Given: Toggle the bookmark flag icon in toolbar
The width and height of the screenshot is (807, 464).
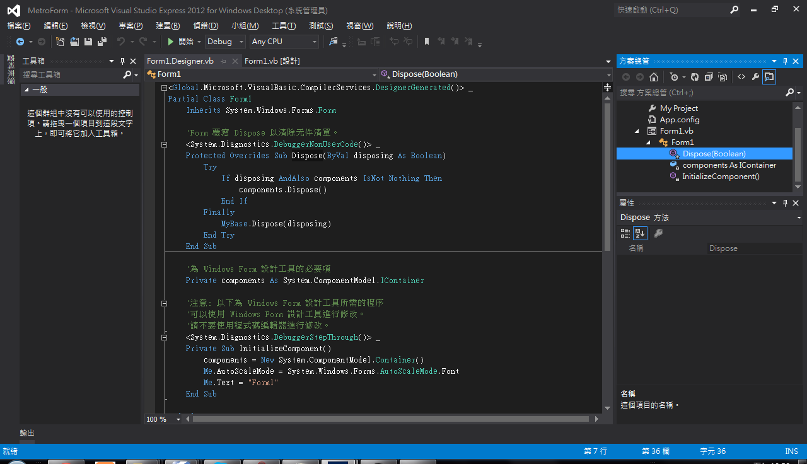Looking at the screenshot, I should 427,42.
